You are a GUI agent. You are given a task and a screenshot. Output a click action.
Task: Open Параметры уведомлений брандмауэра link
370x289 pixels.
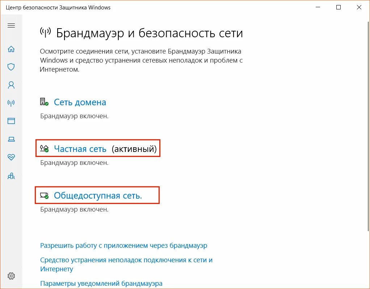coord(101,283)
